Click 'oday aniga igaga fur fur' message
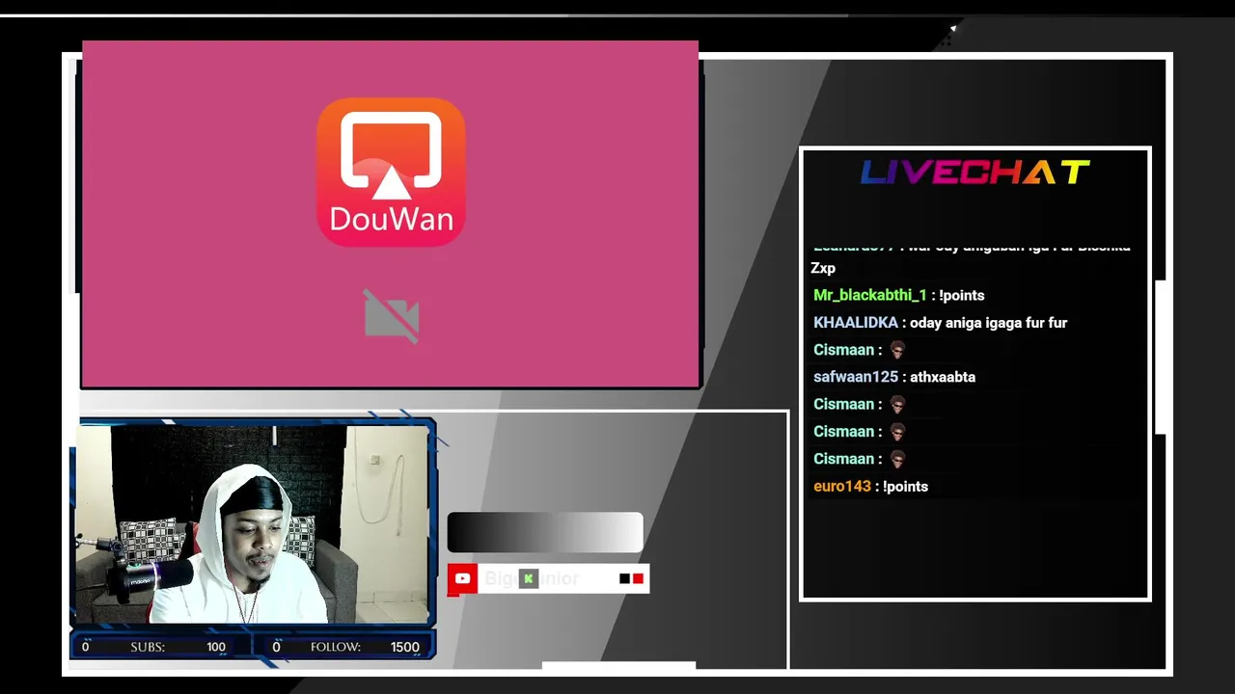This screenshot has width=1235, height=694. pyautogui.click(x=988, y=323)
